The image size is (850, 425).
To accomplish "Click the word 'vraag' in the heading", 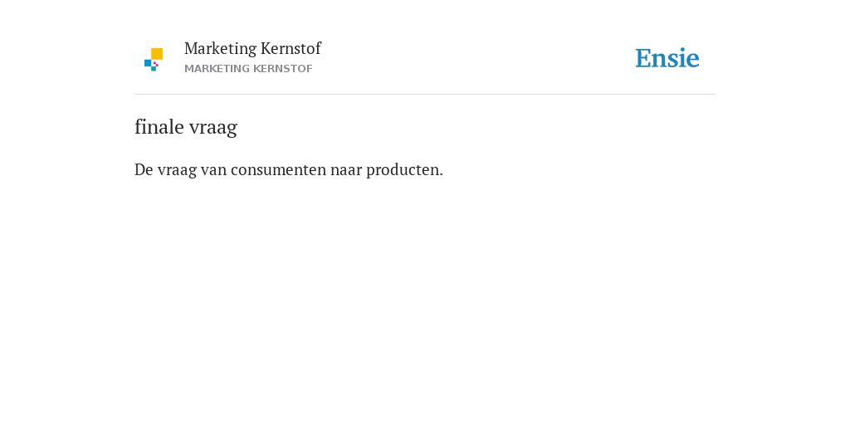I will coord(213,128).
